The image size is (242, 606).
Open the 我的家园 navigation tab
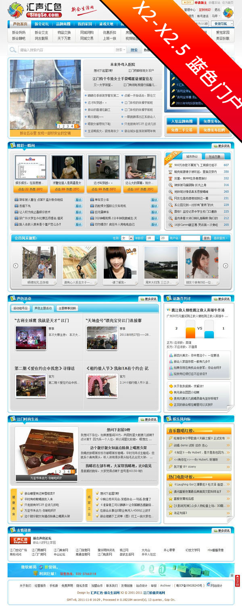85,24
